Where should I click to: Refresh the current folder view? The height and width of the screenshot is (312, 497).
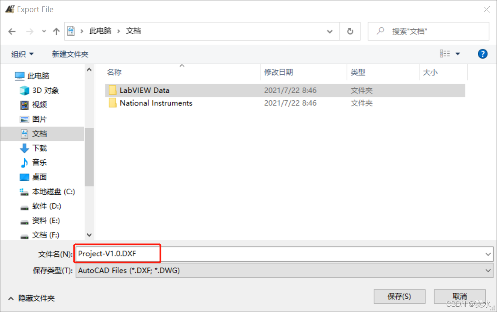pyautogui.click(x=350, y=31)
